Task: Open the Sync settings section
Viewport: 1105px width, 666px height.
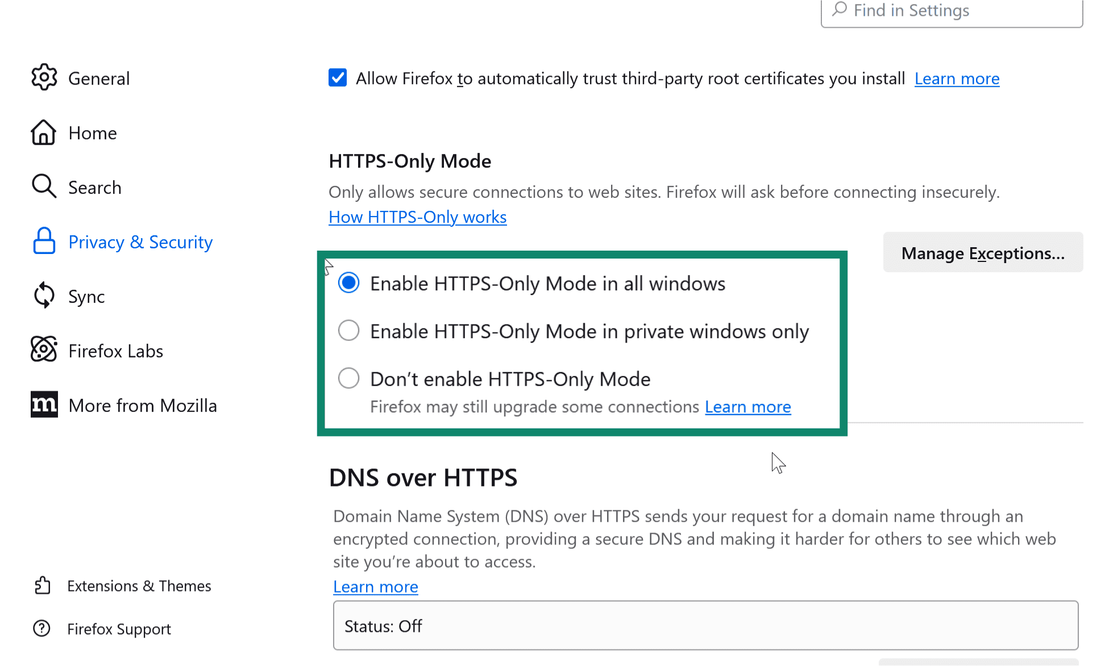Action: tap(86, 296)
